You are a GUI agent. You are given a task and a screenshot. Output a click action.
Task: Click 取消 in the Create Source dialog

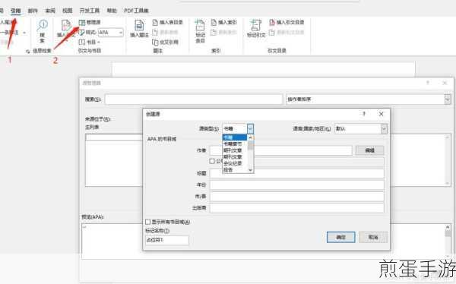[x=373, y=237]
